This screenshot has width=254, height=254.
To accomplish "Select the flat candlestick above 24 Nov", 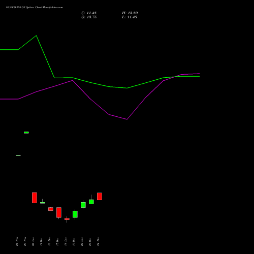I will pyautogui.click(x=18, y=155).
